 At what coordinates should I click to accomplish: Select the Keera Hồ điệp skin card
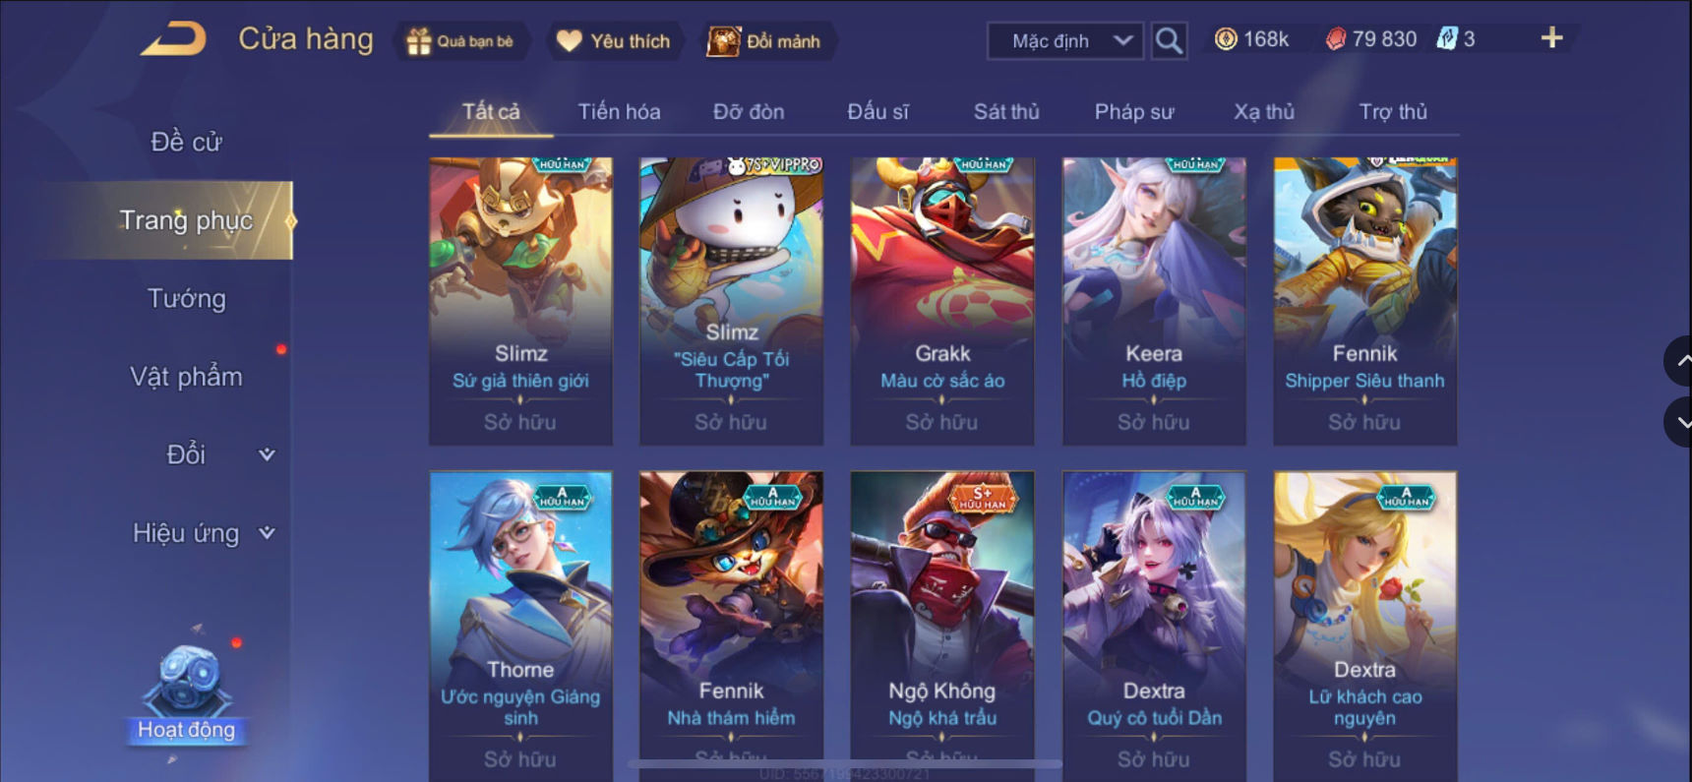tap(1154, 301)
